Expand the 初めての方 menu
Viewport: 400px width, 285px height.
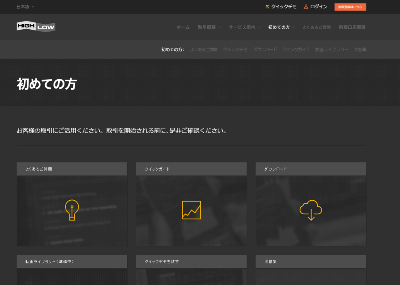[x=281, y=27]
